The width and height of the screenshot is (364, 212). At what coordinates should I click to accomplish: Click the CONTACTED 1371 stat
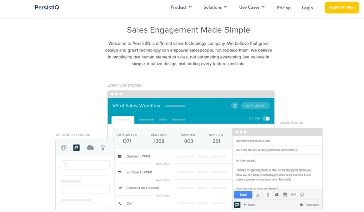(x=127, y=138)
